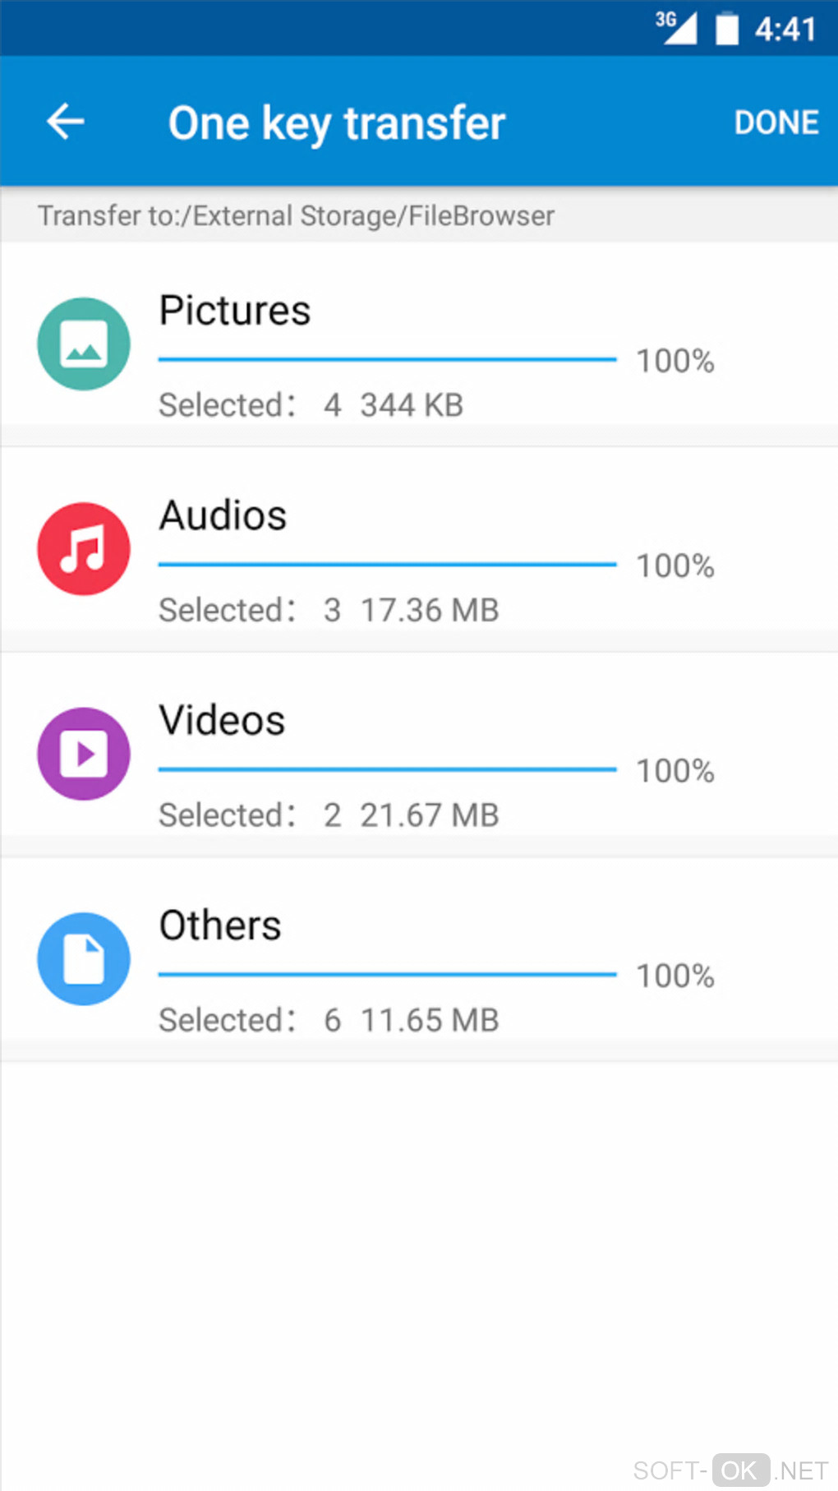Tap the blue Others file icon

point(84,958)
